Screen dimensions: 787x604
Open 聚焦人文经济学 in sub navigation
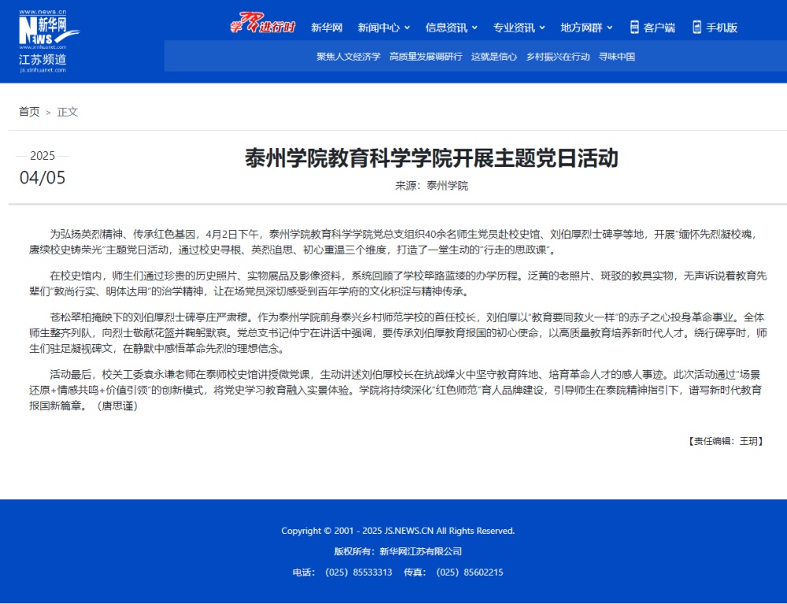348,57
